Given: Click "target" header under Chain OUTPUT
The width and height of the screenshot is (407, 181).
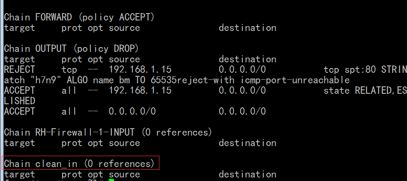Looking at the screenshot, I should (20, 59).
